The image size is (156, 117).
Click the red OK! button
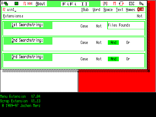[140, 9]
